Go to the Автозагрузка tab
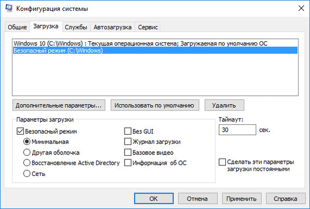Image resolution: width=310 pixels, height=209 pixels. [x=113, y=27]
